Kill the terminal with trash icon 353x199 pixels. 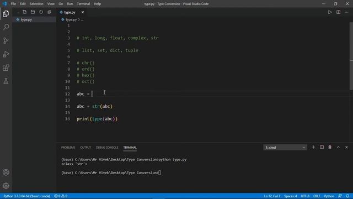coord(330,148)
